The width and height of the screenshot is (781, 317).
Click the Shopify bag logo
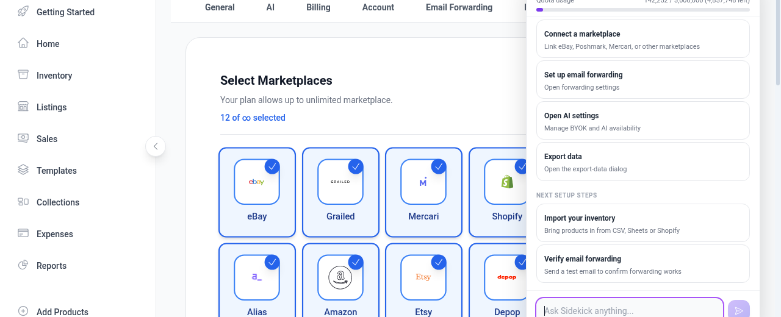pyautogui.click(x=506, y=182)
